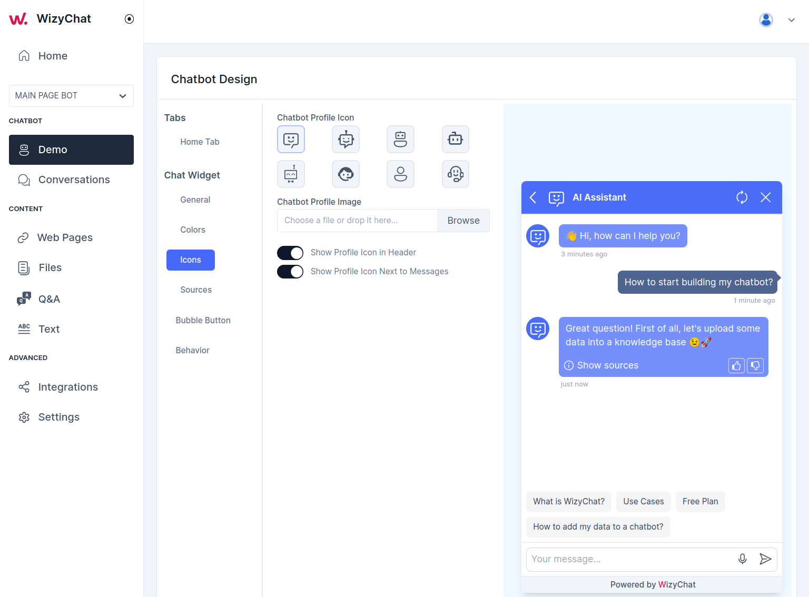The image size is (809, 597).
Task: Click the info icon next to Show sources
Action: (569, 365)
